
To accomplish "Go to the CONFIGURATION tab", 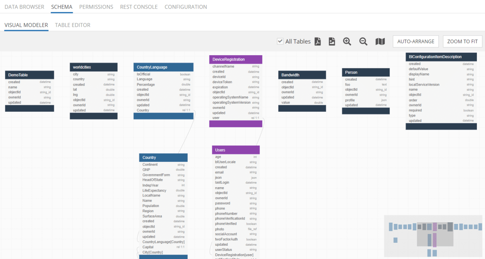I will [x=186, y=7].
